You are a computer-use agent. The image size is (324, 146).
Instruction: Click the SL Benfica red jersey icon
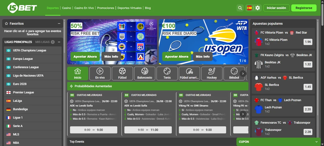(x=258, y=87)
